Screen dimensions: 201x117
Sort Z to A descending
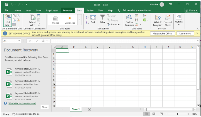pos(87,23)
